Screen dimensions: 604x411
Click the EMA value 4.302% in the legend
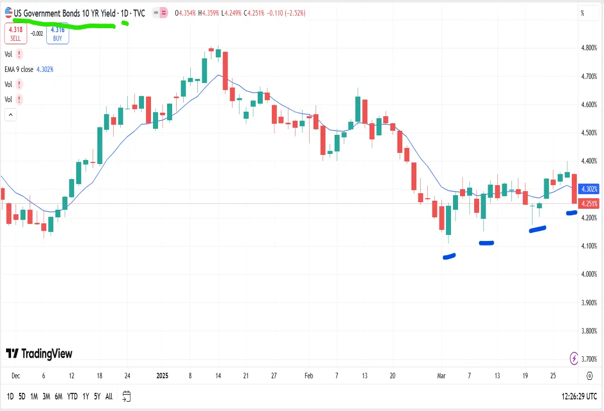[44, 69]
